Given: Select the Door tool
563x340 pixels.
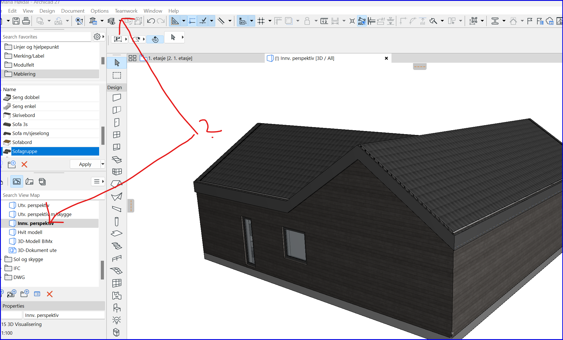Looking at the screenshot, I should pos(117,122).
